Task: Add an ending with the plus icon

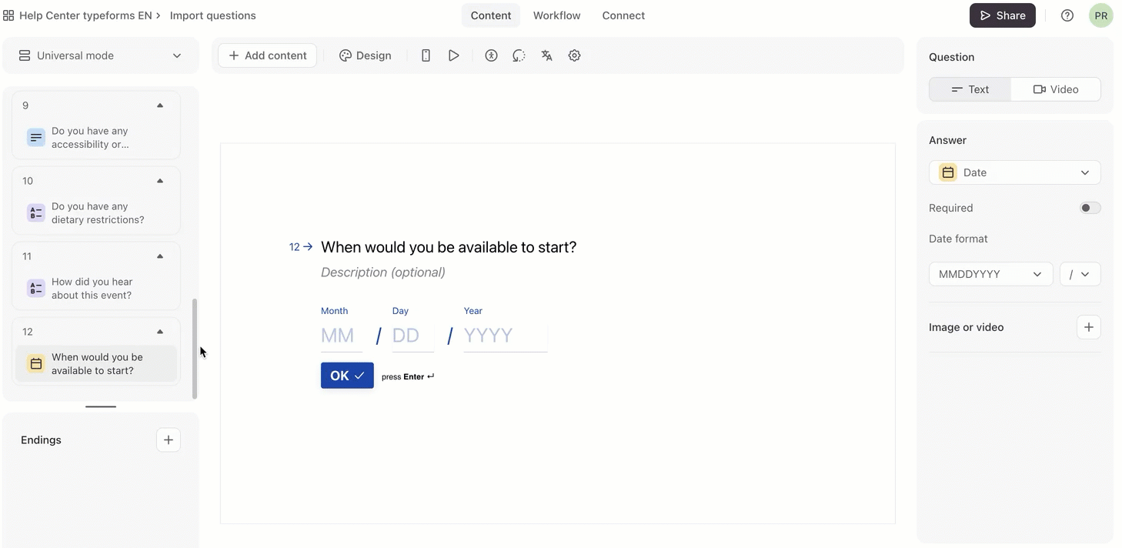Action: tap(168, 439)
